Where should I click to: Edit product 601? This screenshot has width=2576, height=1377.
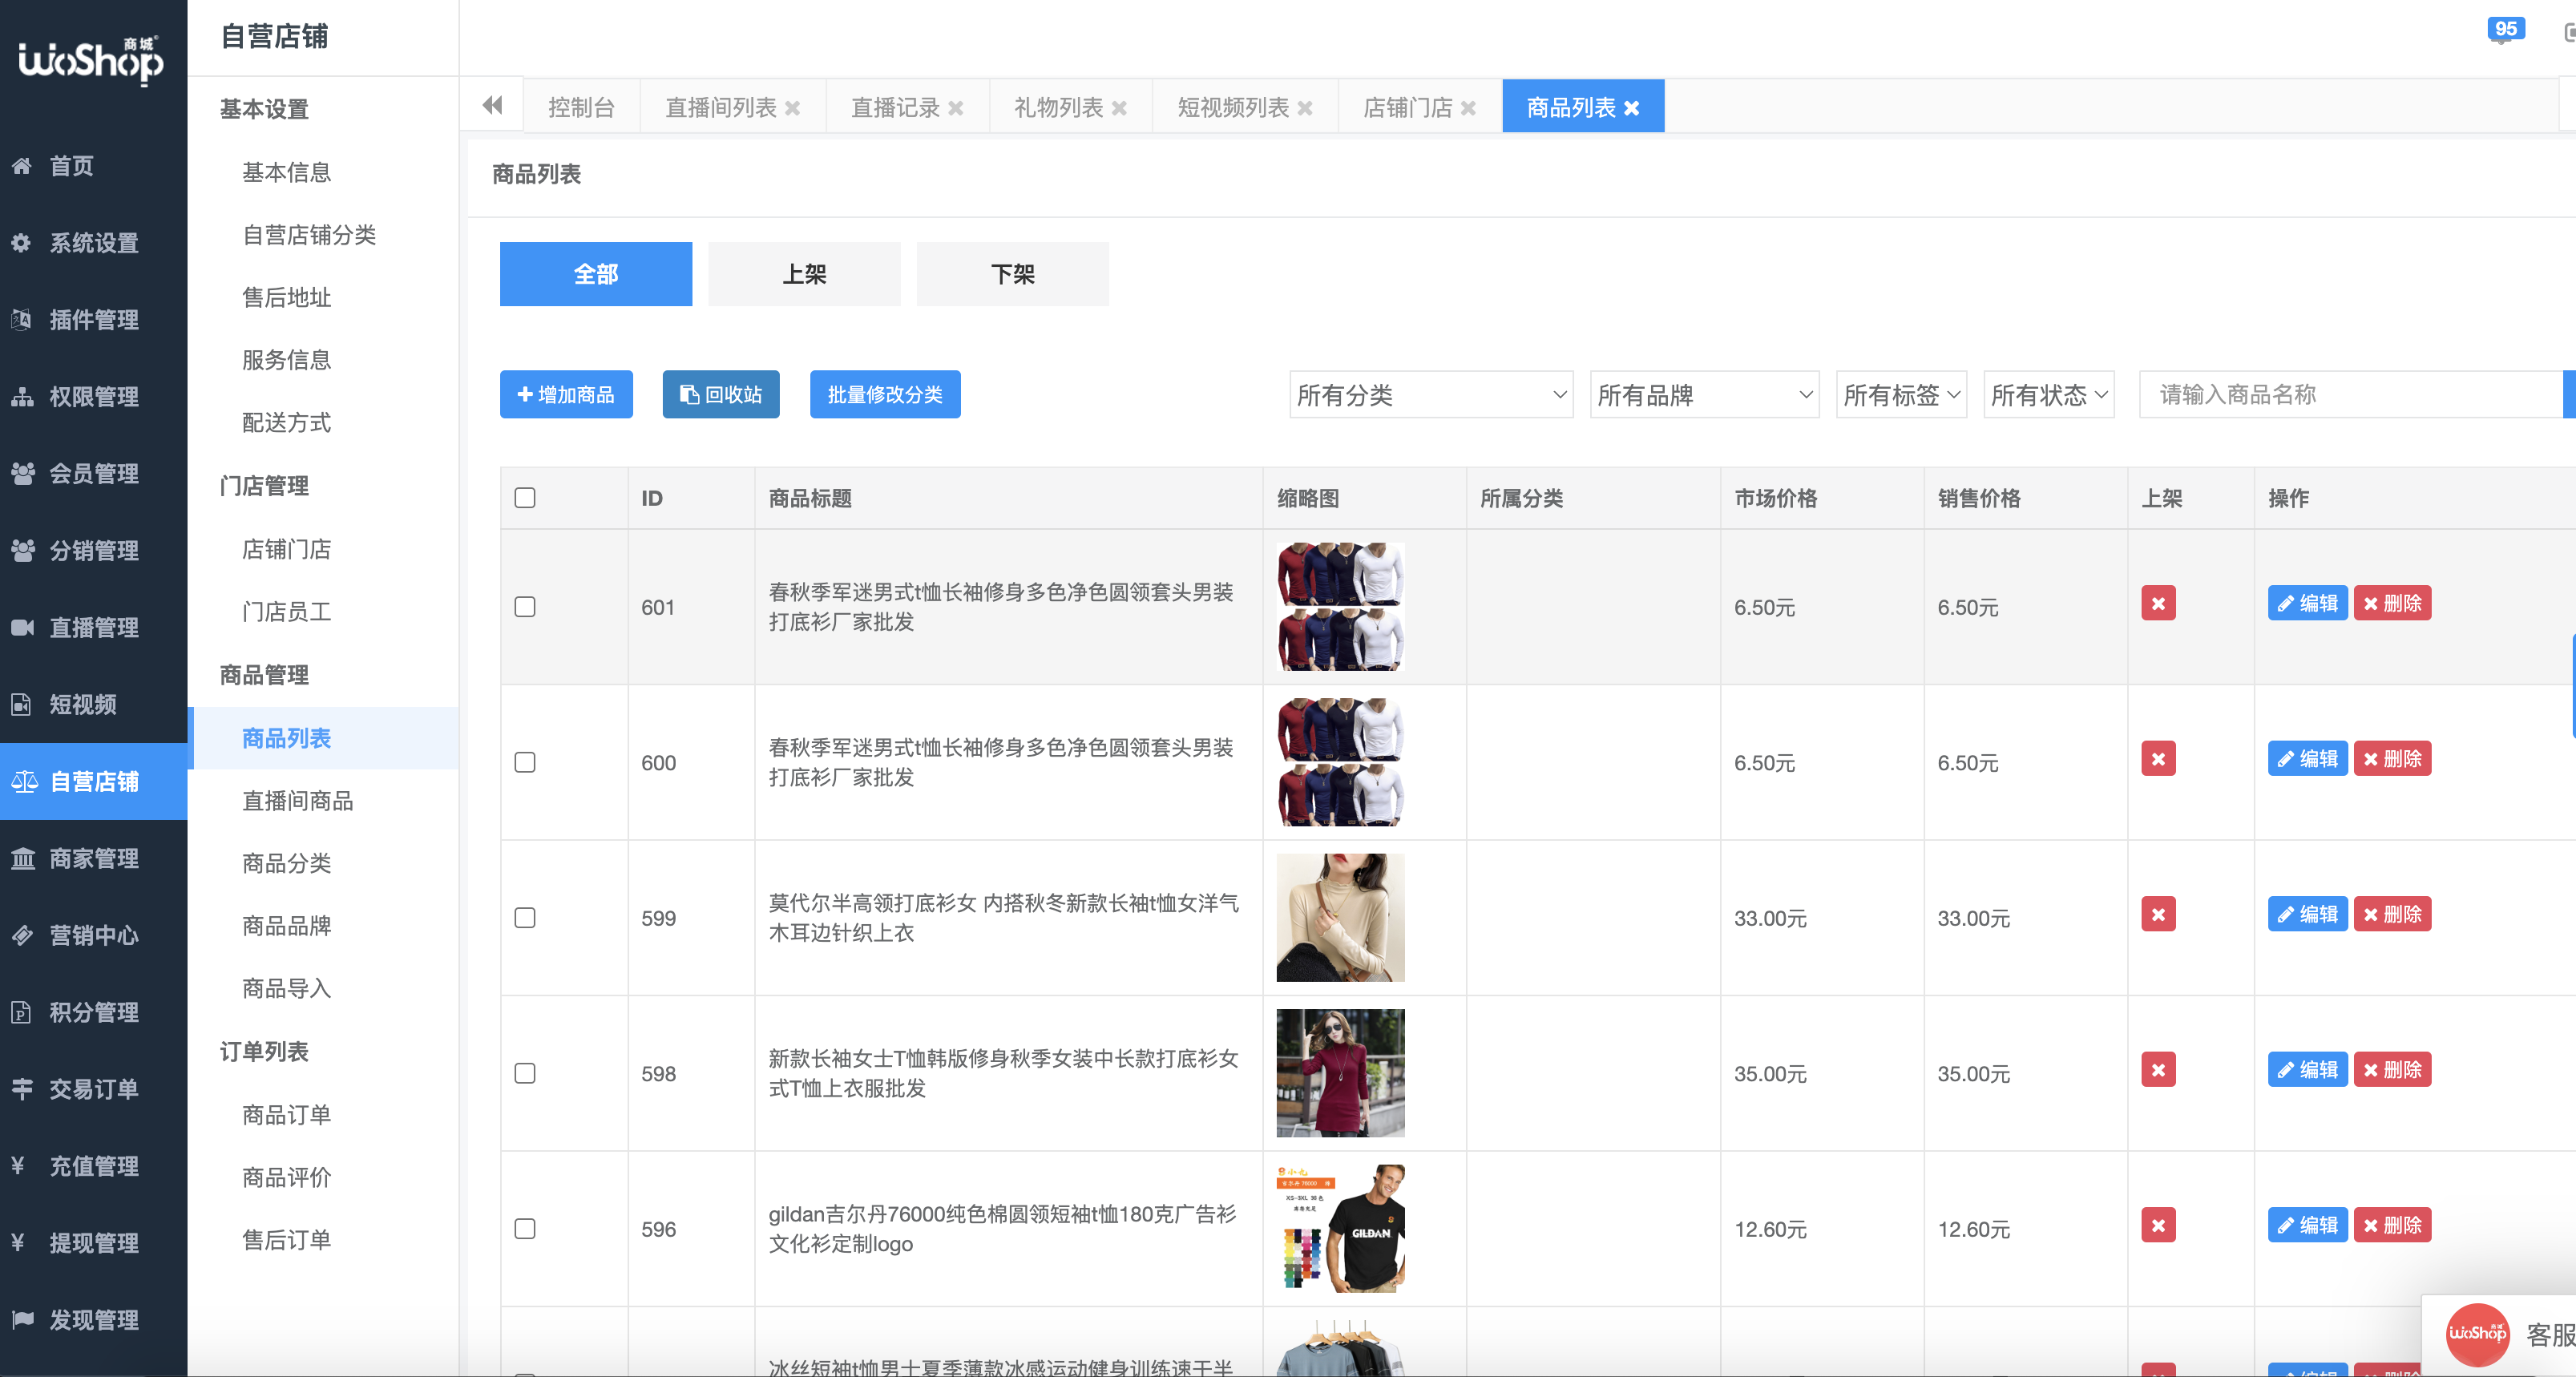[2307, 604]
